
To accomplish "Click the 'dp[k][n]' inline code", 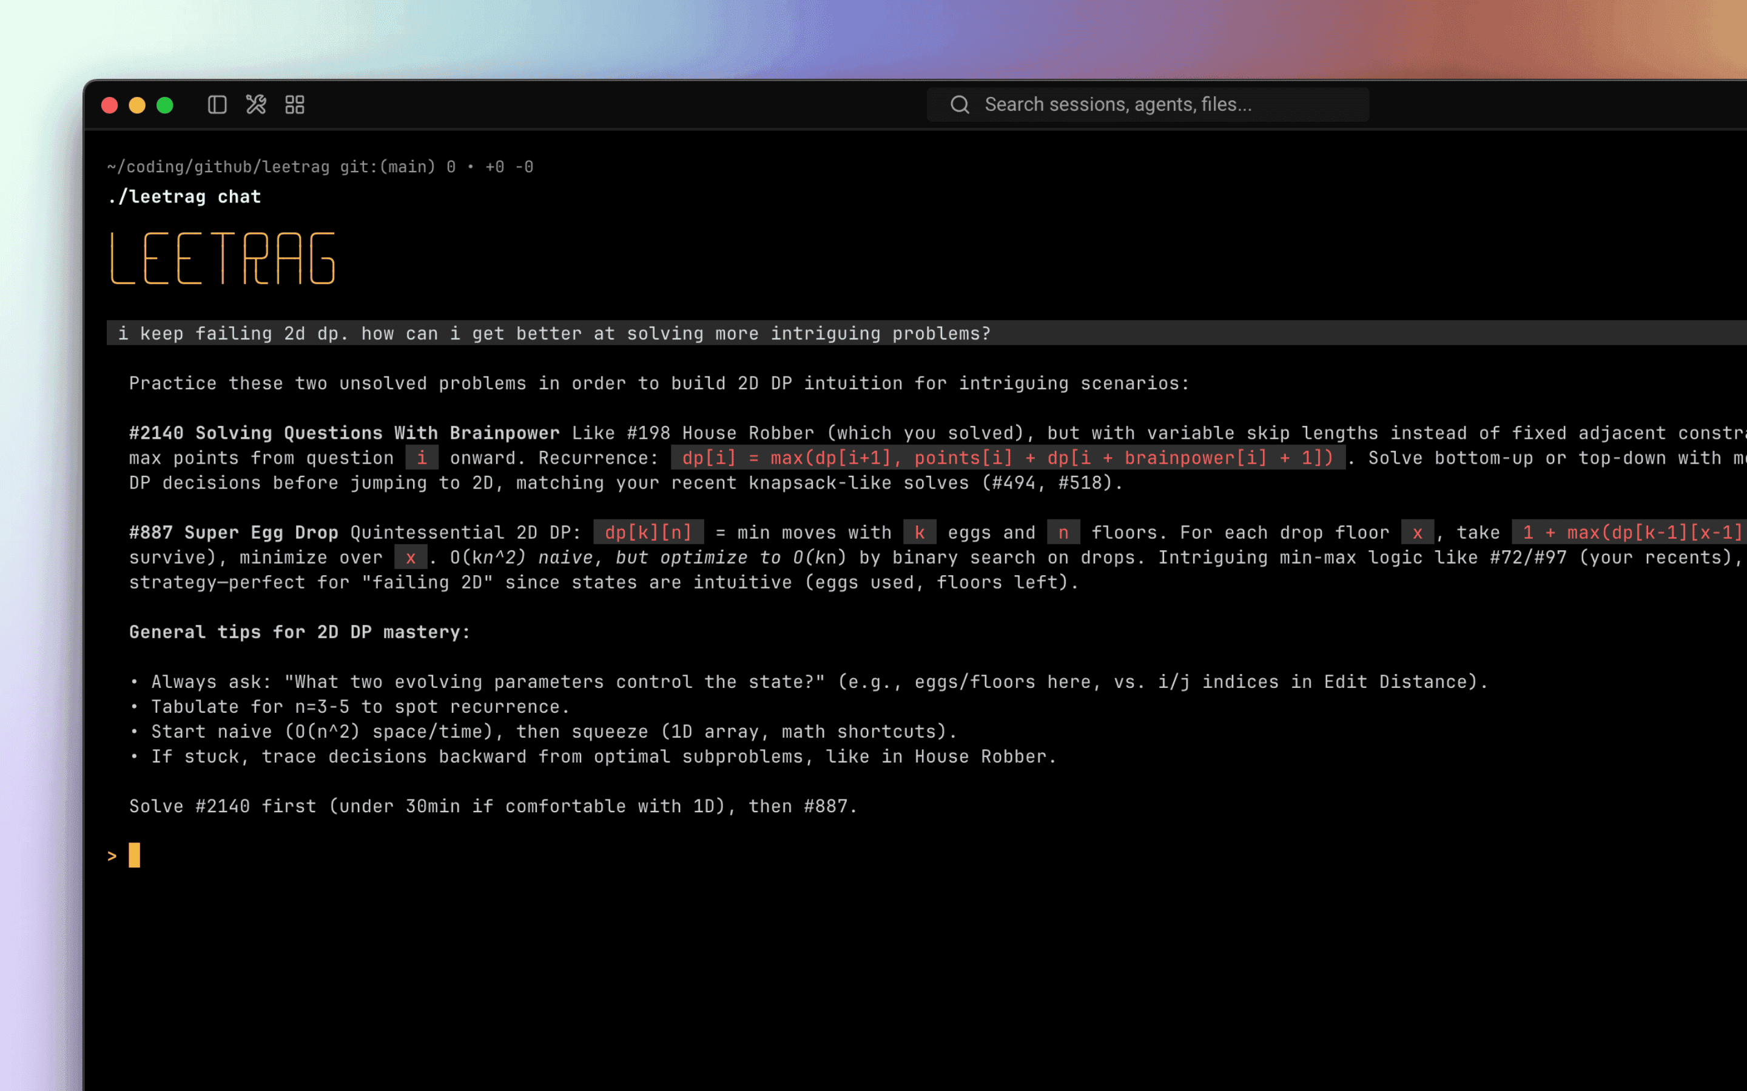I will click(x=648, y=533).
